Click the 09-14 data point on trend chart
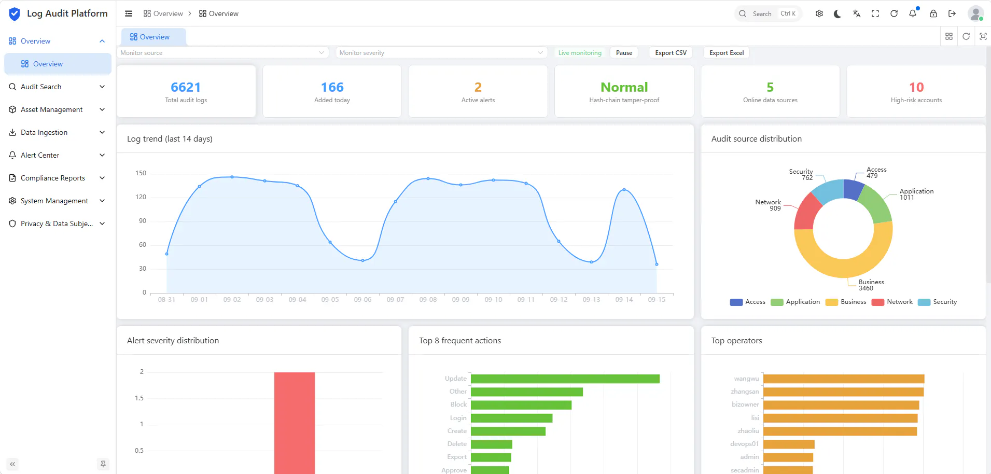The height and width of the screenshot is (474, 991). coord(624,190)
